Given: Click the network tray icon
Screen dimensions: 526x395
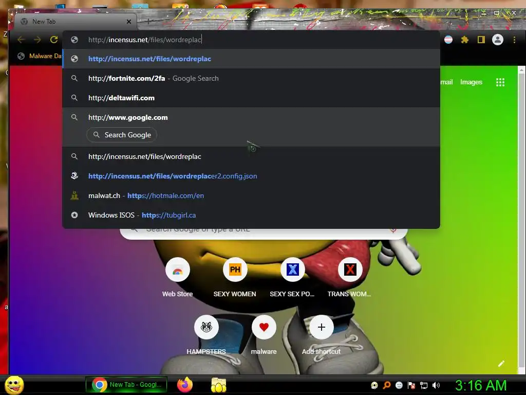Looking at the screenshot, I should [x=424, y=385].
